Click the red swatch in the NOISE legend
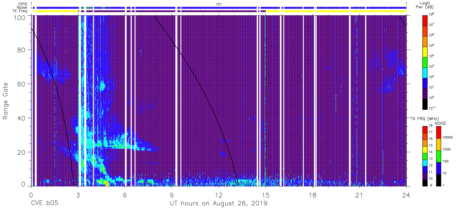Screen dimensions: 457x211 coord(438,132)
